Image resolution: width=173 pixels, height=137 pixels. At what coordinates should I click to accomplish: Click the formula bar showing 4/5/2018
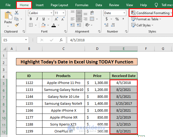[120, 40]
